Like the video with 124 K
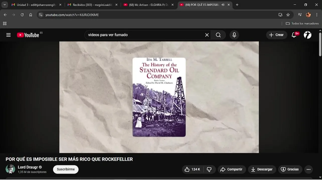 pos(193,169)
